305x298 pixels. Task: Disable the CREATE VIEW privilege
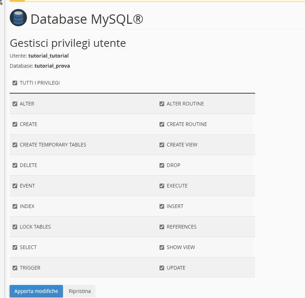[162, 145]
